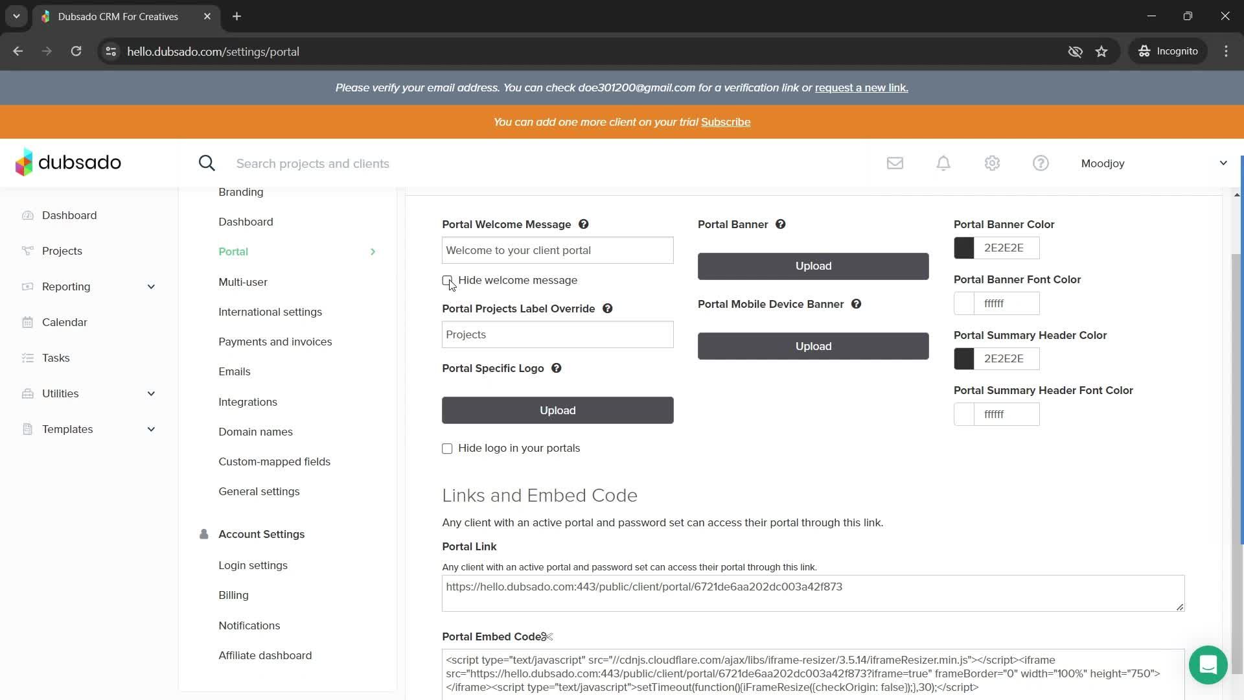Open Affiliate dashboard
The height and width of the screenshot is (700, 1244).
(x=265, y=655)
